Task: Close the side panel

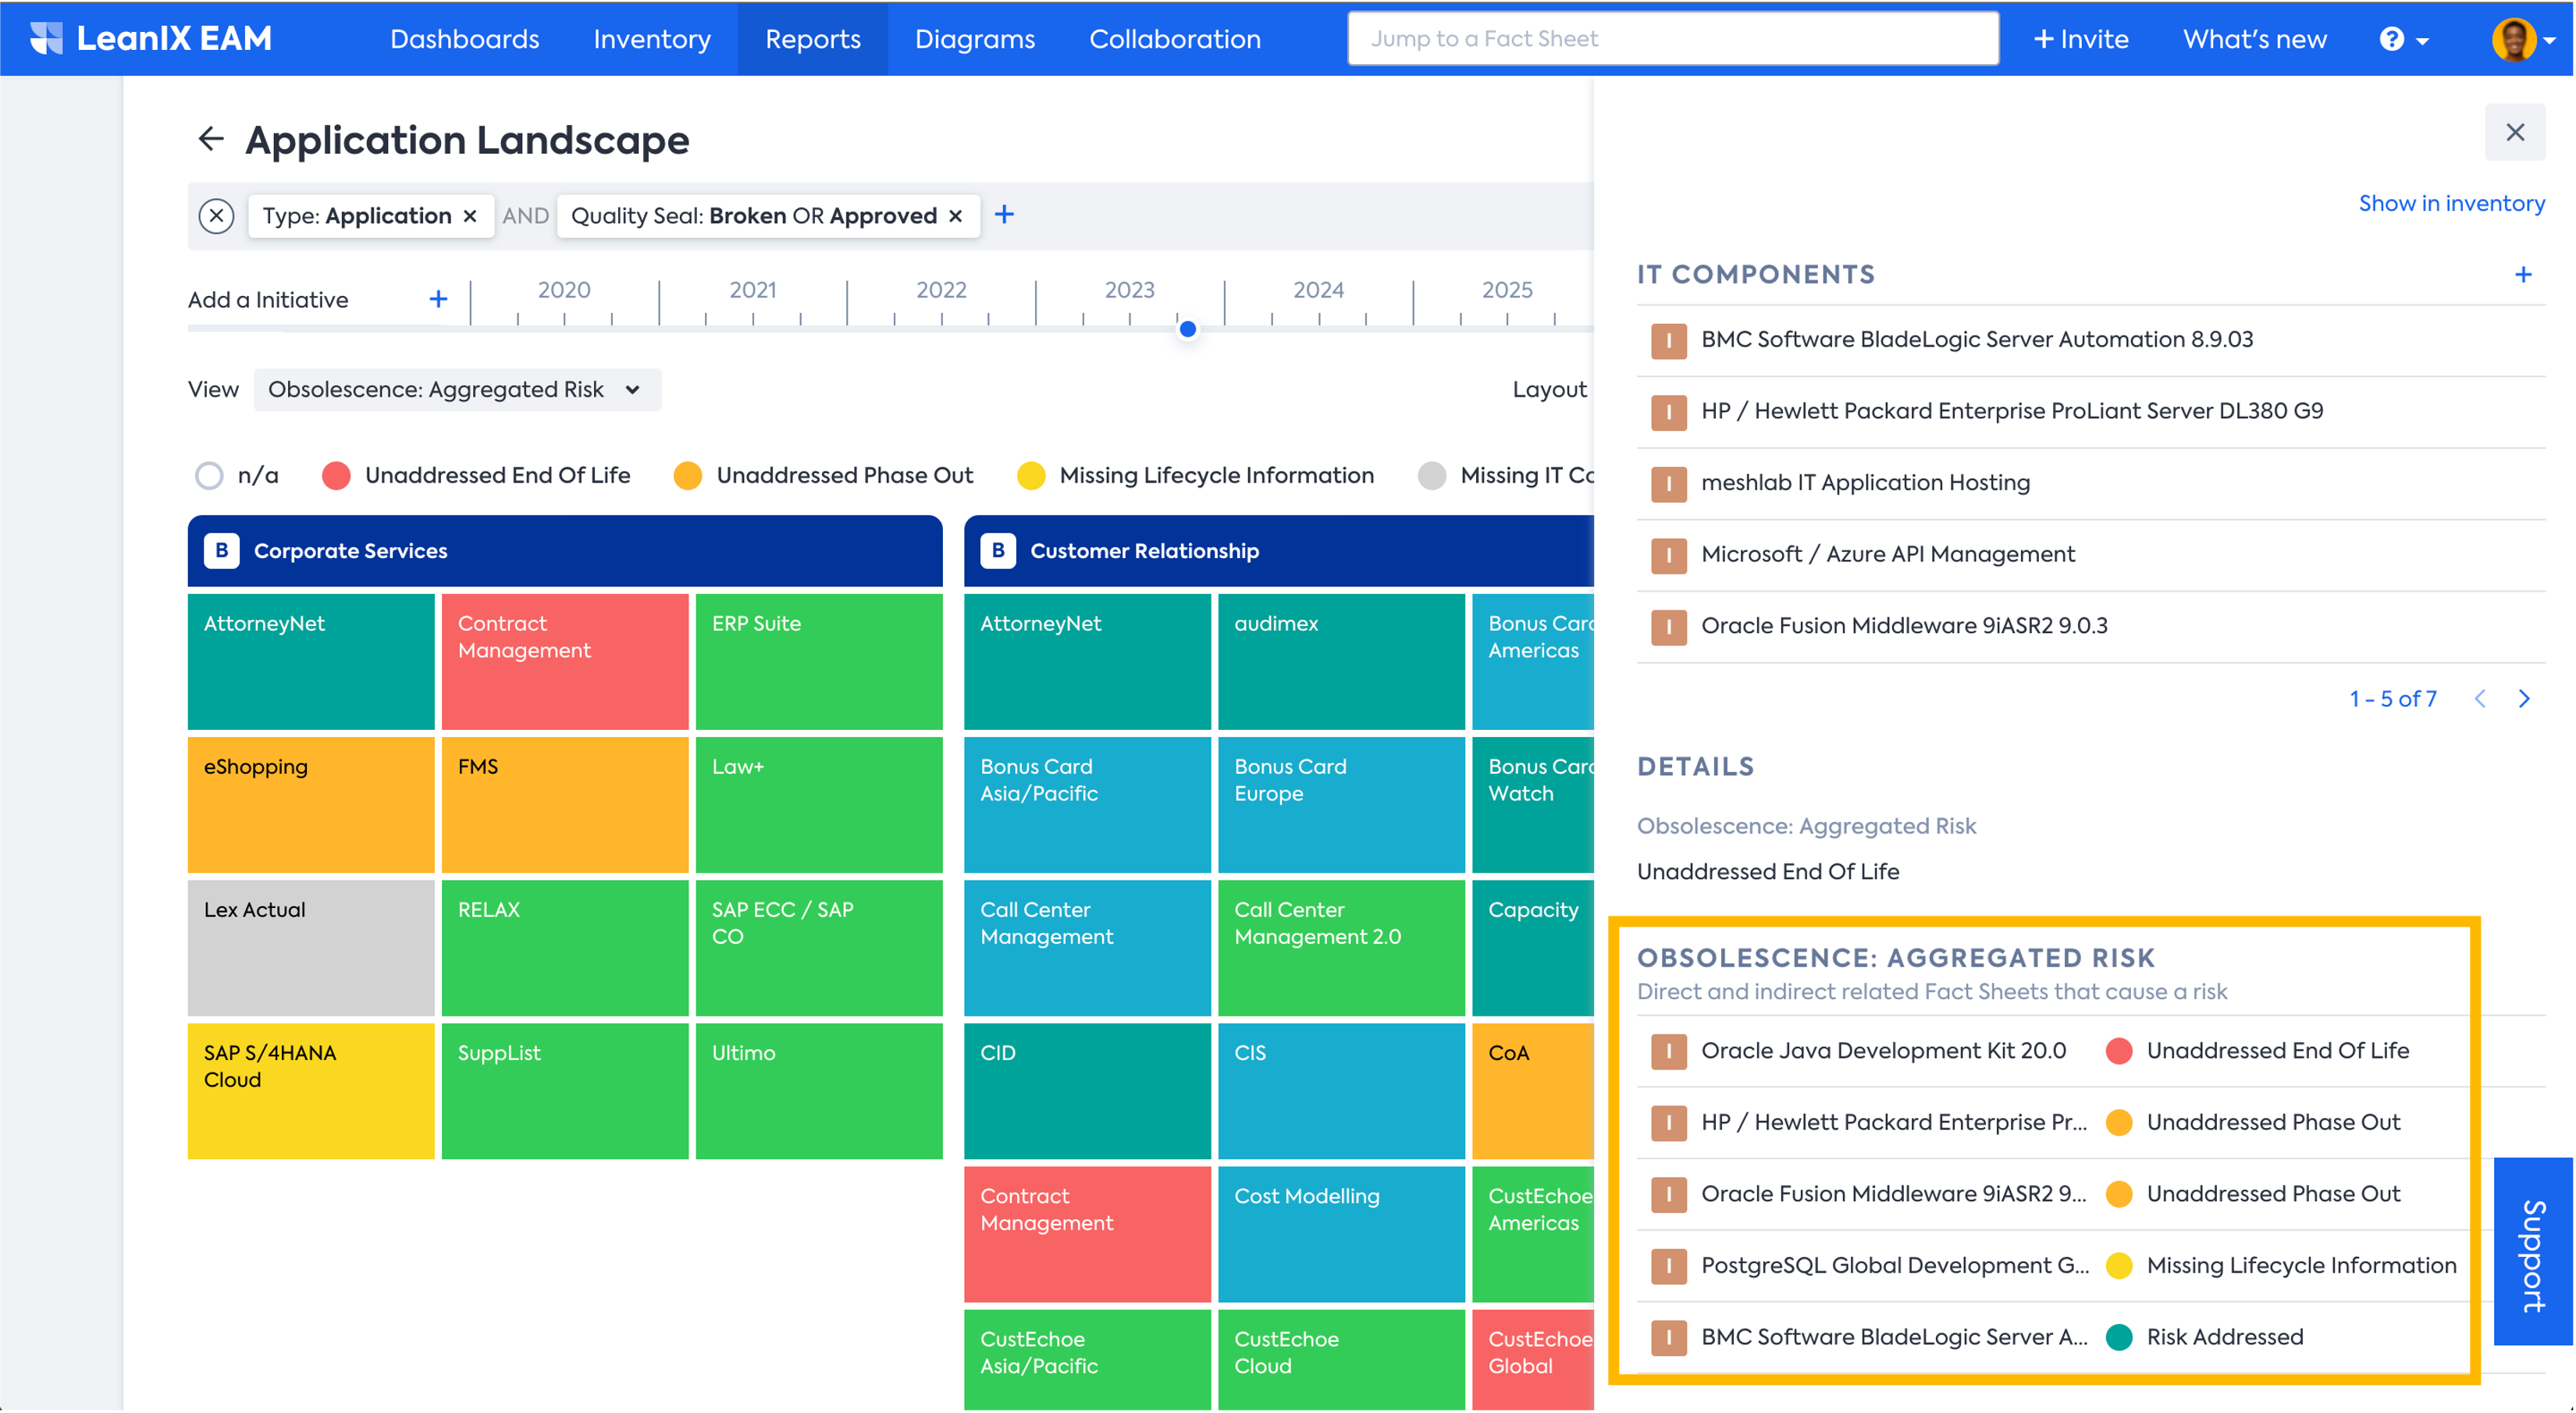Action: pyautogui.click(x=2514, y=132)
